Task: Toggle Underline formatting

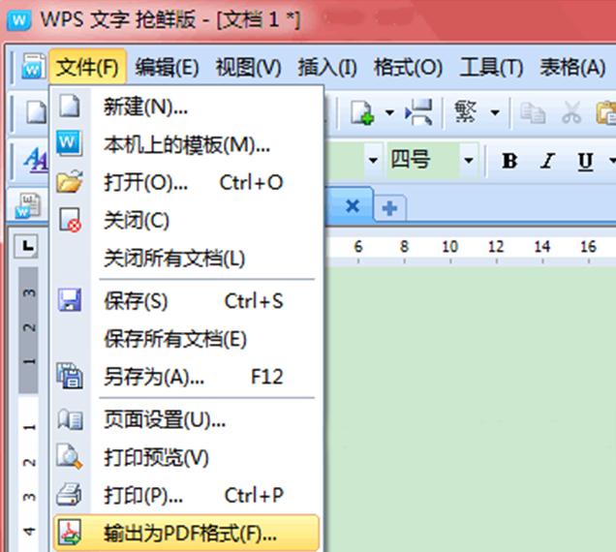Action: (585, 161)
